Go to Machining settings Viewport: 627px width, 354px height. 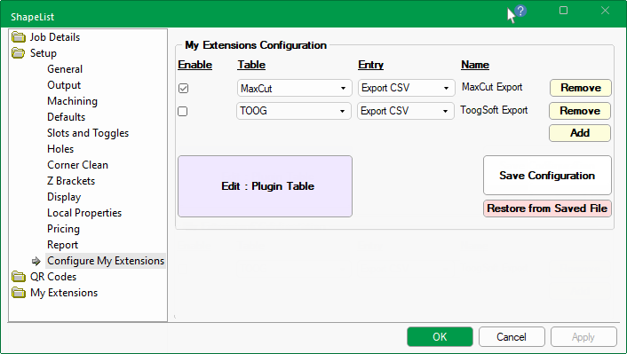pyautogui.click(x=72, y=101)
